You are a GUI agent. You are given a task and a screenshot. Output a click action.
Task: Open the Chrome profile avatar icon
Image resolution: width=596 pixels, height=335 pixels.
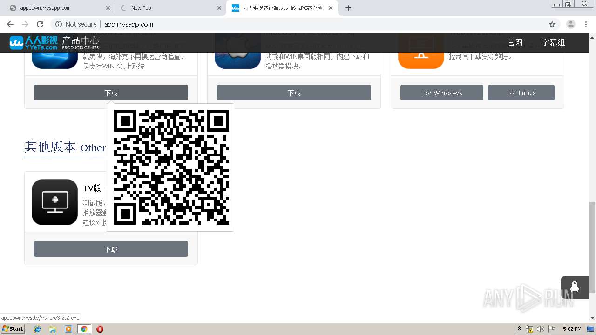click(571, 24)
